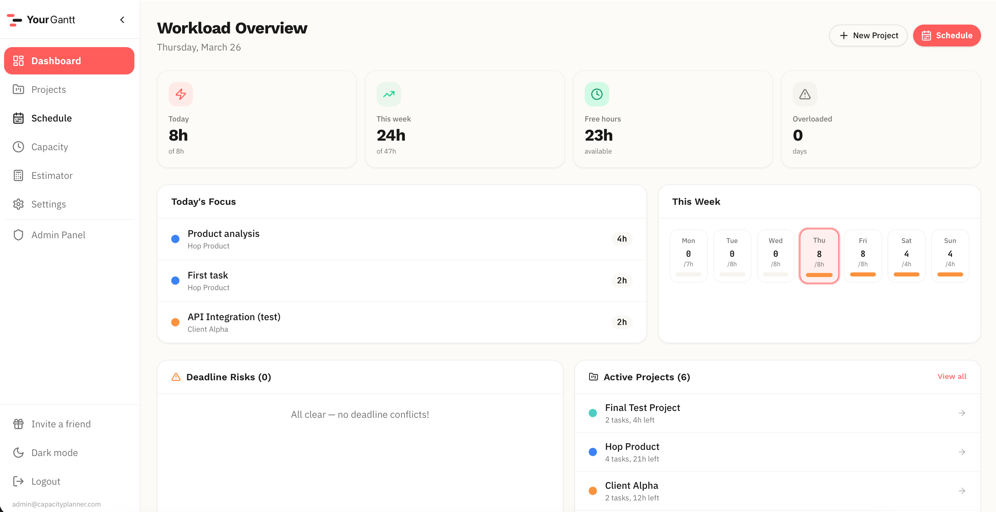The width and height of the screenshot is (996, 512).
Task: Select the Fri day card
Action: [x=863, y=256]
